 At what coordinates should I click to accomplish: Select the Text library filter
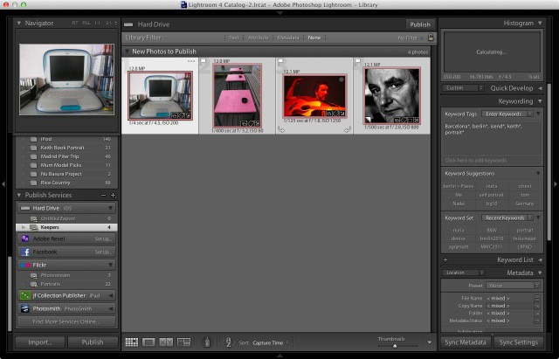[234, 38]
